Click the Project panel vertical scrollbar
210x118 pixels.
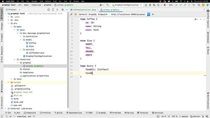tap(68, 60)
